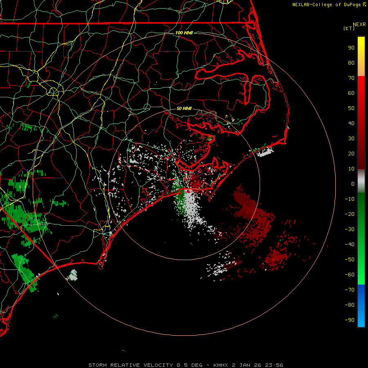Click the NEXR label above the color scale
The image size is (368, 368).
pyautogui.click(x=359, y=25)
